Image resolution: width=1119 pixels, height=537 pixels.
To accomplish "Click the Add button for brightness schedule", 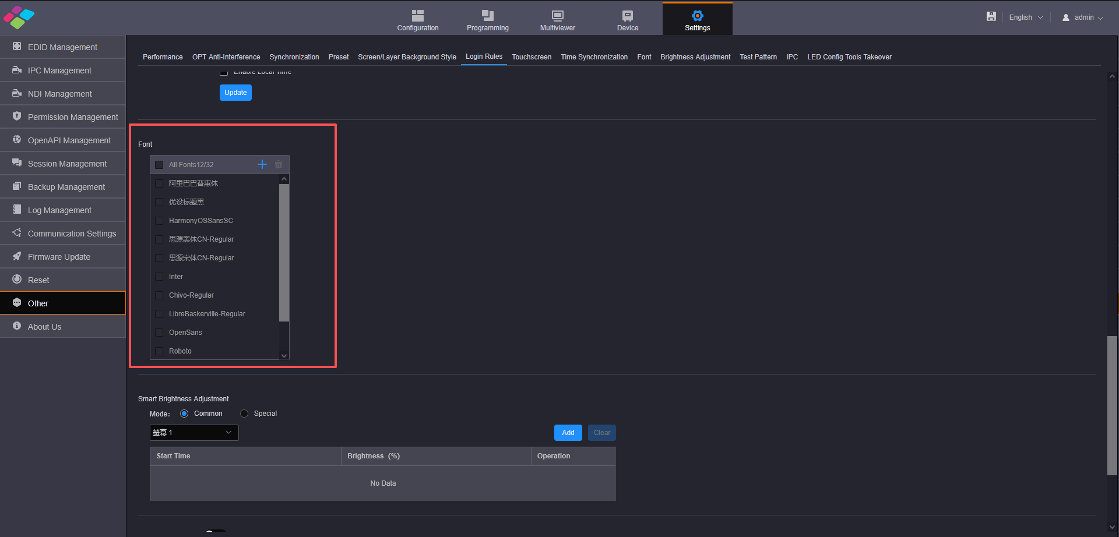I will 568,433.
